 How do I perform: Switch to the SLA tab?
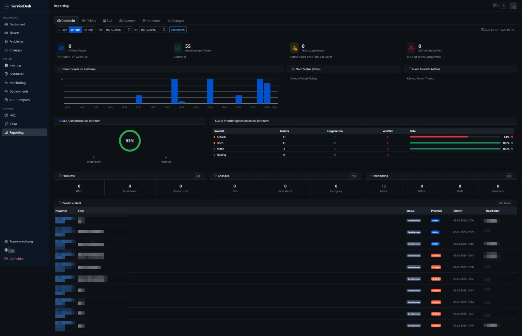107,21
